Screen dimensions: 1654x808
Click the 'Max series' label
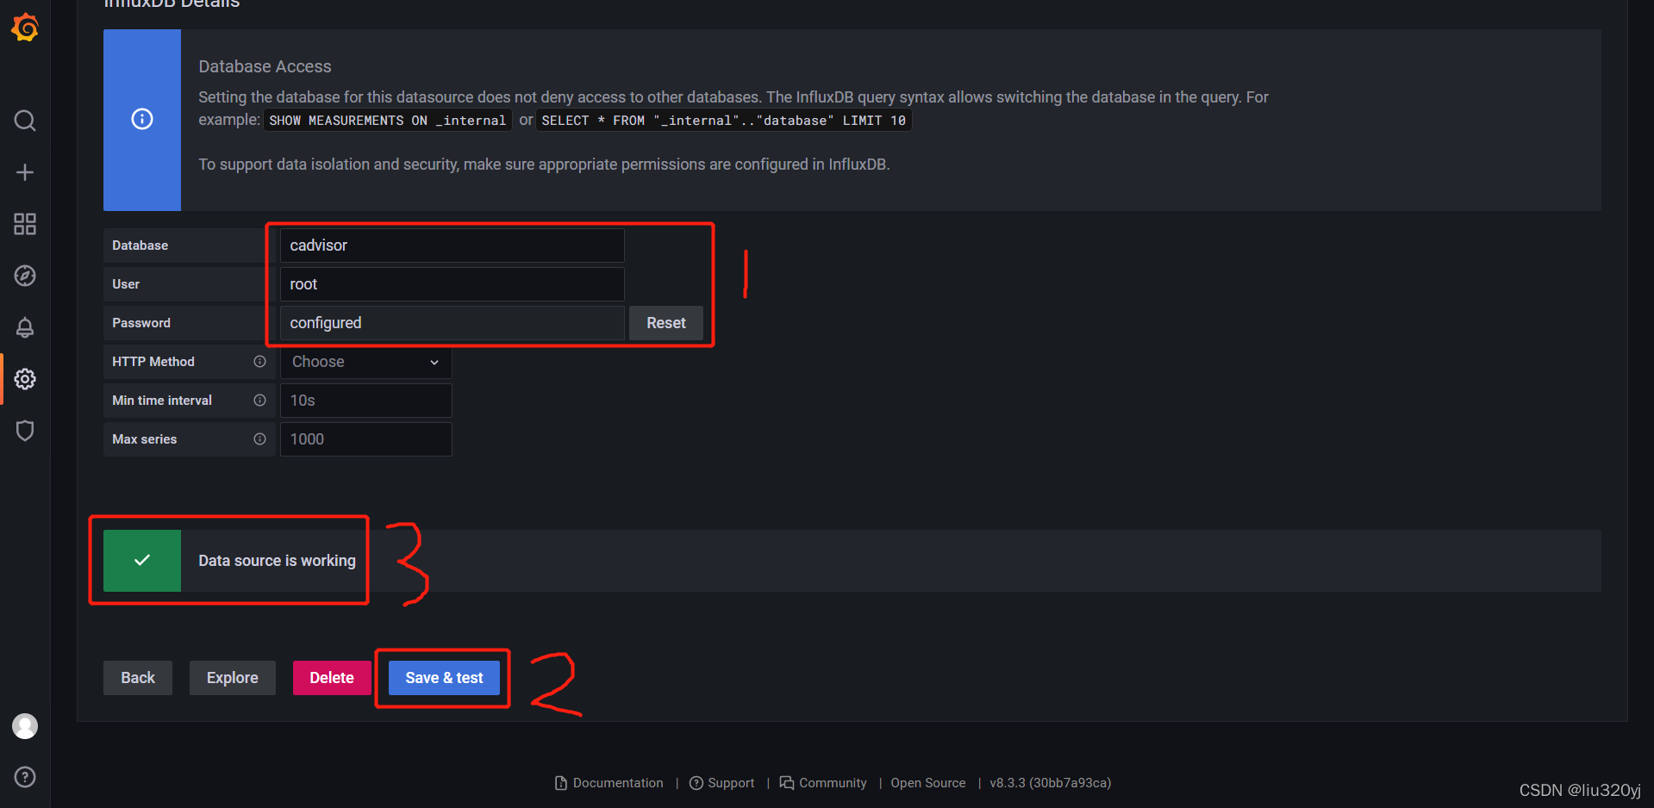[x=144, y=439]
